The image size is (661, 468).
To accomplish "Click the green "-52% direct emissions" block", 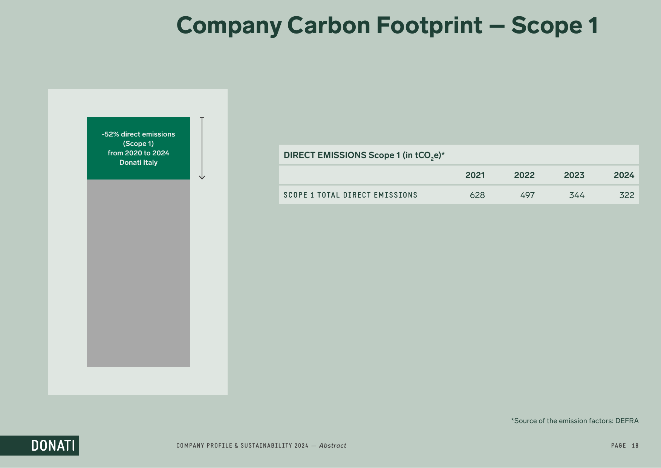I will pos(138,148).
